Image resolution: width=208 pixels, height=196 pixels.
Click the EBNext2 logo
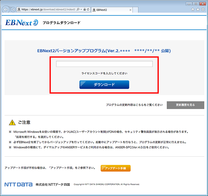[x=22, y=23]
